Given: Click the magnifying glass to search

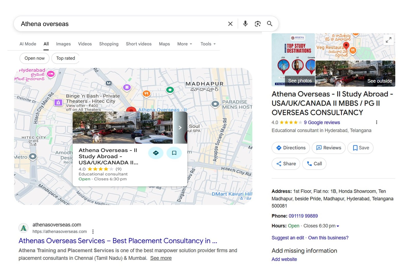Looking at the screenshot, I should 270,23.
